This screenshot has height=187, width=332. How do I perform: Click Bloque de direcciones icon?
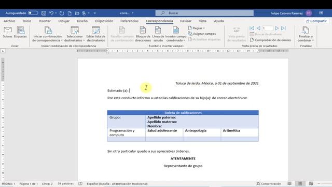click(143, 34)
